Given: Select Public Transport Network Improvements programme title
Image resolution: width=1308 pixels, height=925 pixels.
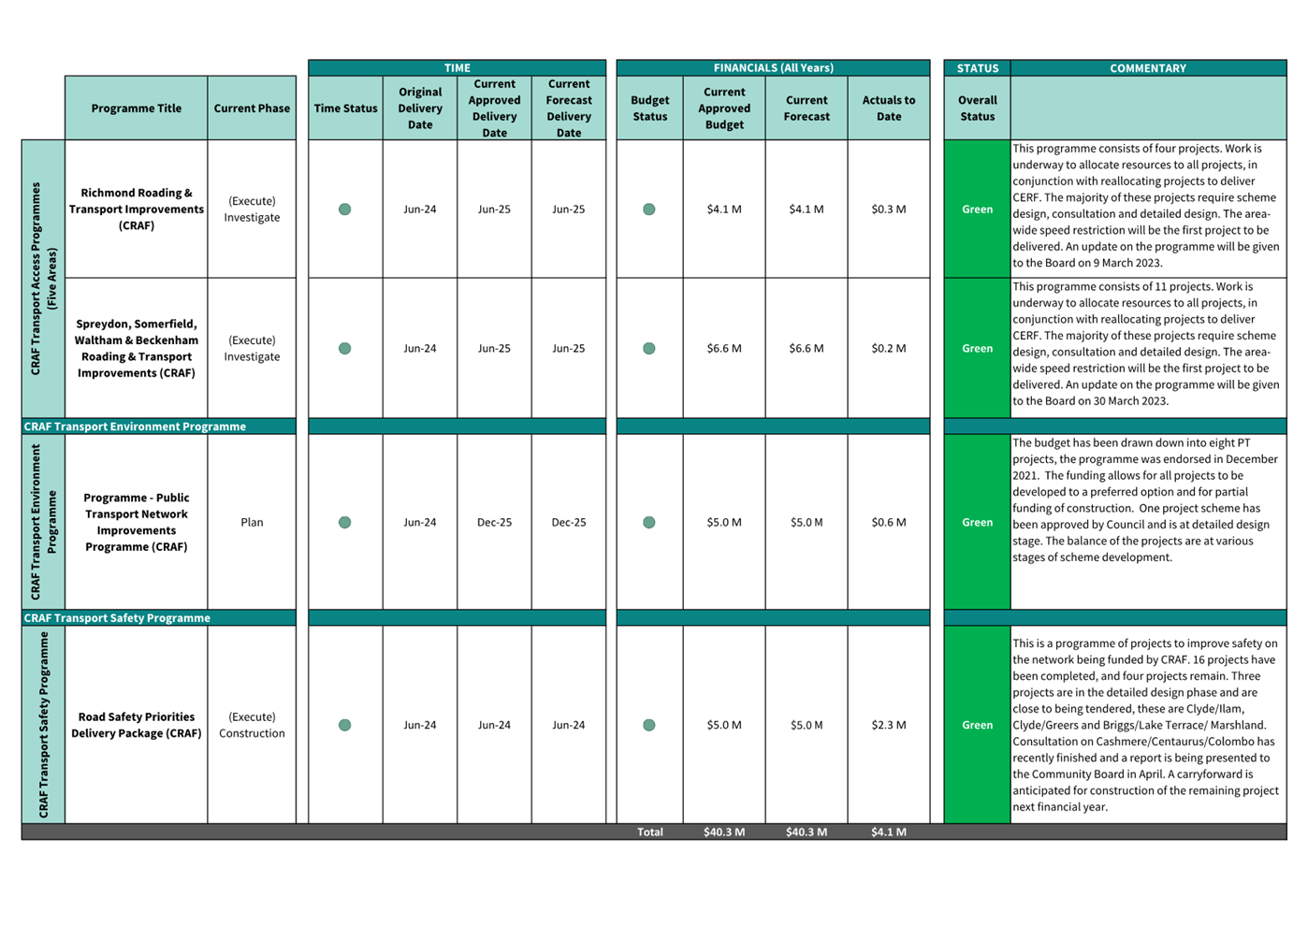Looking at the screenshot, I should [x=137, y=523].
